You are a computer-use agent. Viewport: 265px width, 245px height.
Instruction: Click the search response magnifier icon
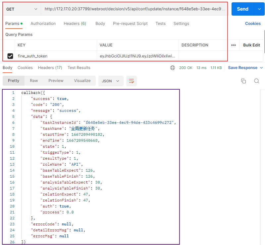[x=256, y=81]
